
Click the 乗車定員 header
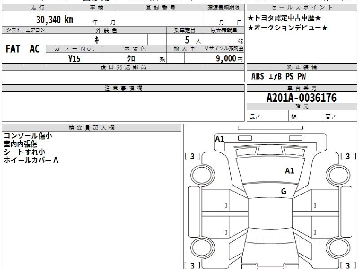click(185, 30)
